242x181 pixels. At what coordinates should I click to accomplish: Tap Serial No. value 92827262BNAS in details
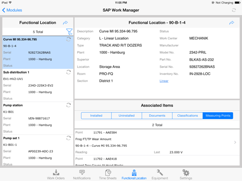pyautogui.click(x=202, y=67)
